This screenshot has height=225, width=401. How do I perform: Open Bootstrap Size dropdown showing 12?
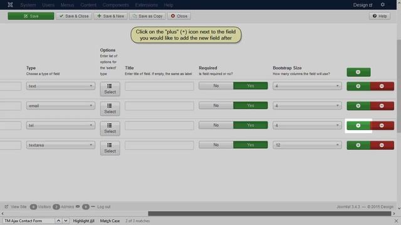click(307, 145)
